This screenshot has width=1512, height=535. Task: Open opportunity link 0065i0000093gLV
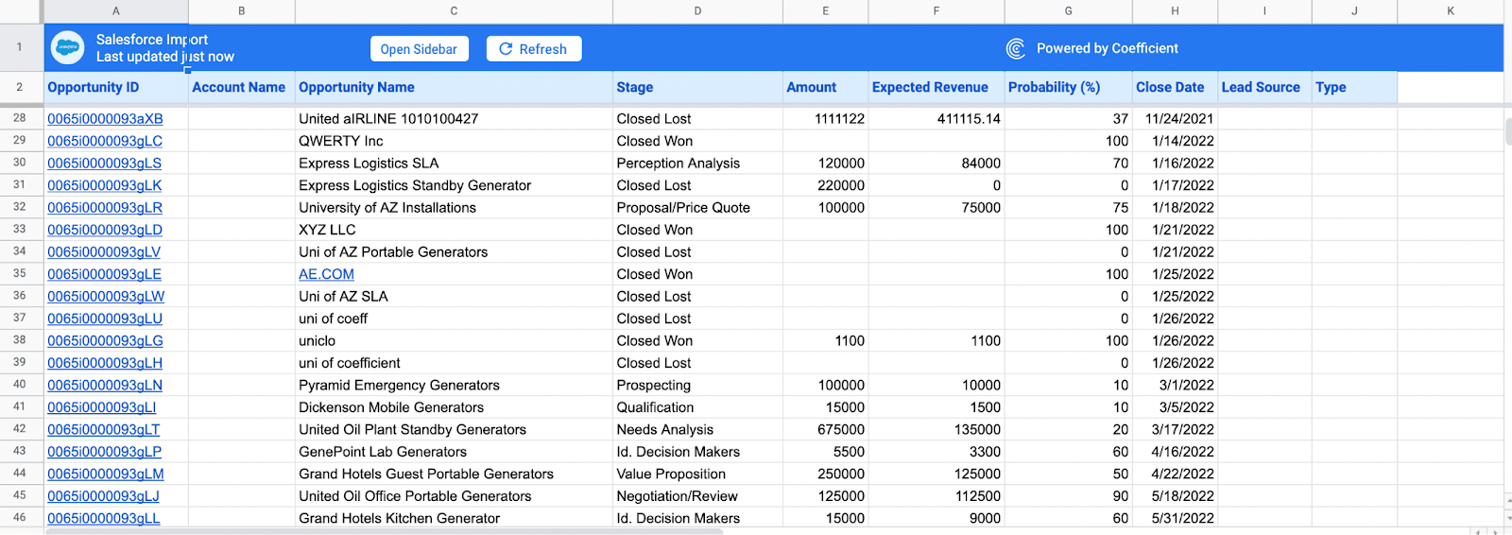(x=104, y=252)
